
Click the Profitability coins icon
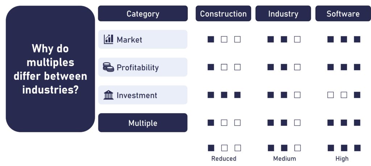click(x=108, y=67)
